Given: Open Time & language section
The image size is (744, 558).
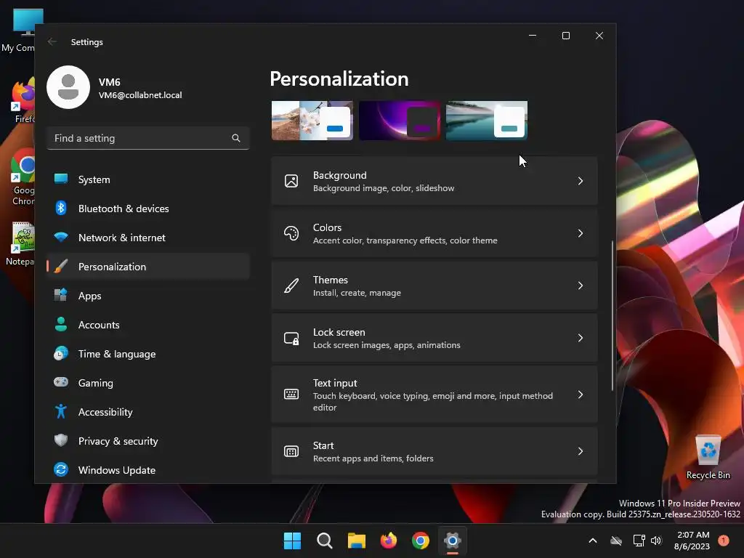Looking at the screenshot, I should (148, 354).
